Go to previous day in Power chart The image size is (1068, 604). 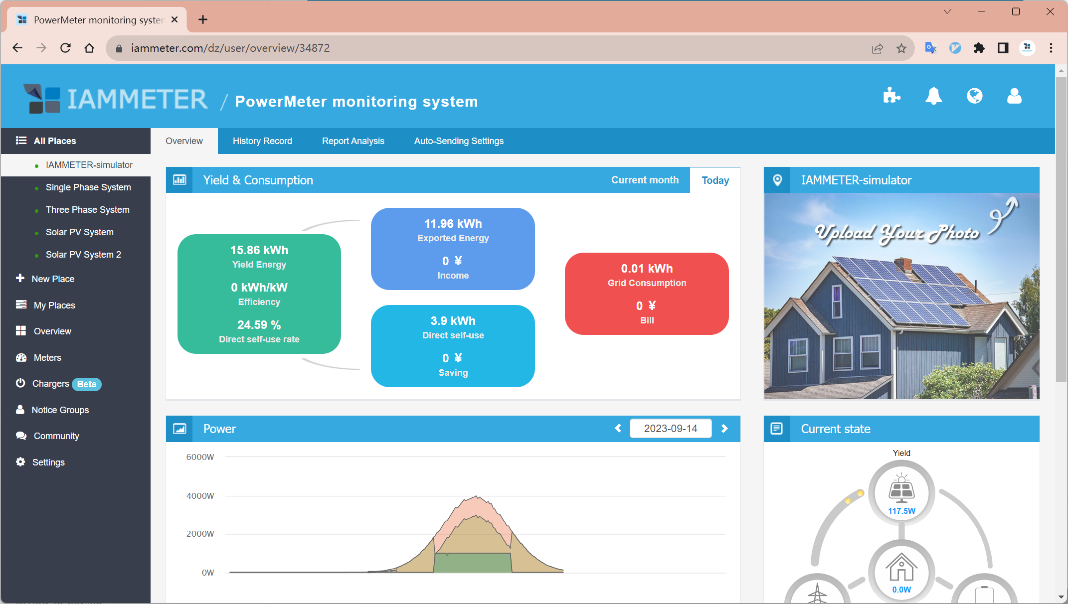point(618,429)
